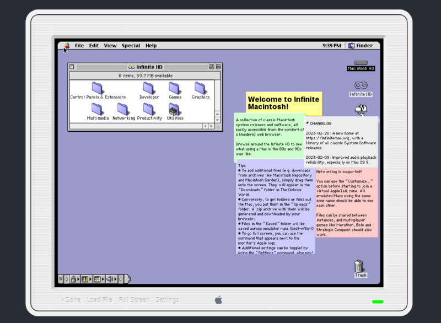
Task: Click the Full Screen button below the monitor
Action: point(133,299)
